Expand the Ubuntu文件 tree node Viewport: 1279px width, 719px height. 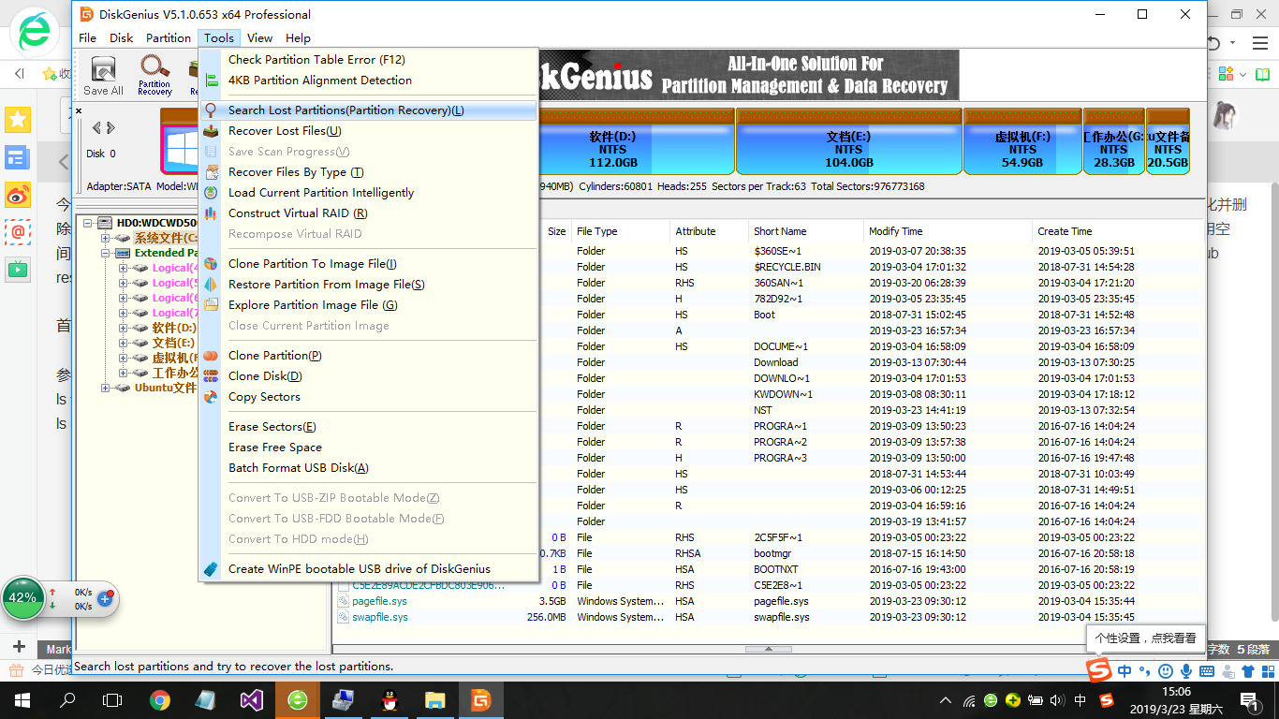coord(106,388)
